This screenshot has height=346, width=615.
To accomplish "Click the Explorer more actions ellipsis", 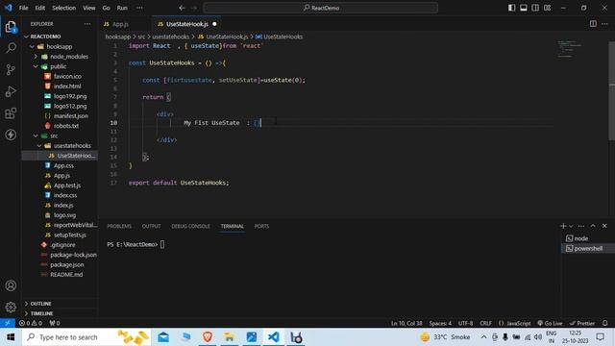I will pos(87,24).
